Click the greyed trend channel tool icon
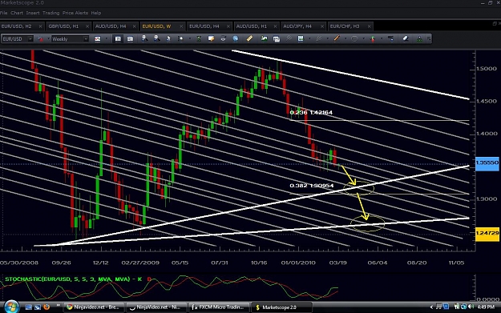The height and width of the screenshot is (313, 501). click(x=318, y=38)
